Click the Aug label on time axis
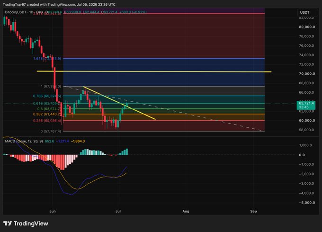The image size is (322, 232). tap(186, 211)
